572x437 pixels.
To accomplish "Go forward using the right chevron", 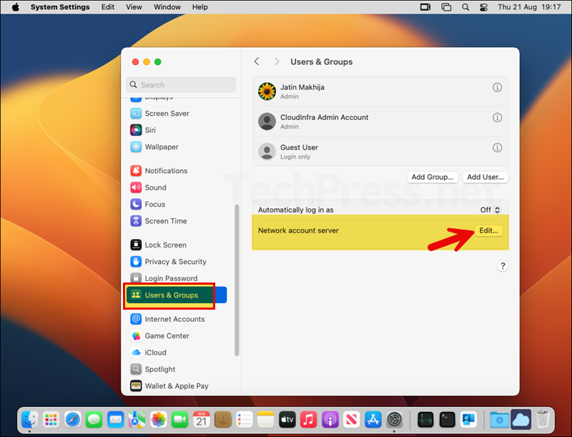I will 277,62.
